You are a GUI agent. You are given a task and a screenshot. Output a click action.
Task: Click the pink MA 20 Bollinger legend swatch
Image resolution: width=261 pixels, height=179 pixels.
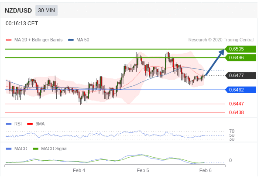point(9,40)
